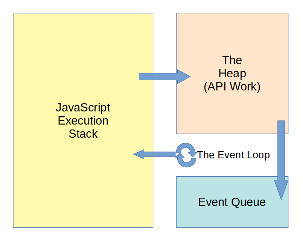Expand The Heap (API Work) section
This screenshot has width=303, height=239.
[232, 73]
